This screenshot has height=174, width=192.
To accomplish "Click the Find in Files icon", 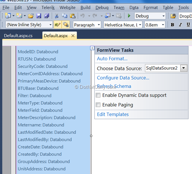I will pyautogui.click(x=173, y=16).
